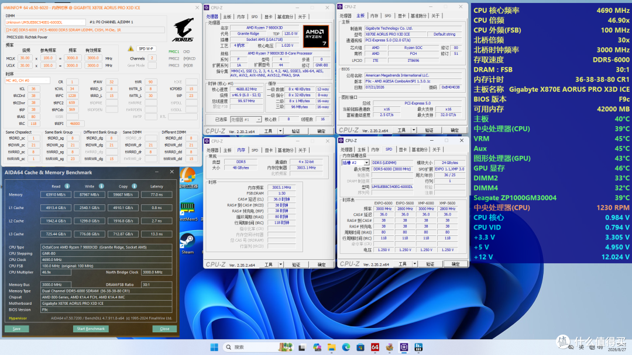Click Close button in AIDA64 benchmark

(164, 329)
